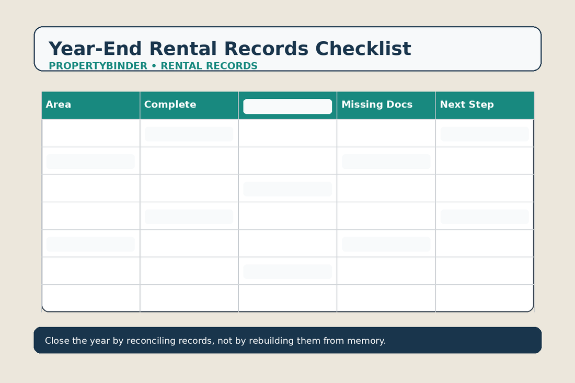Viewport: 575px width, 383px height.
Task: Click the Complete column header
Action: 189,106
